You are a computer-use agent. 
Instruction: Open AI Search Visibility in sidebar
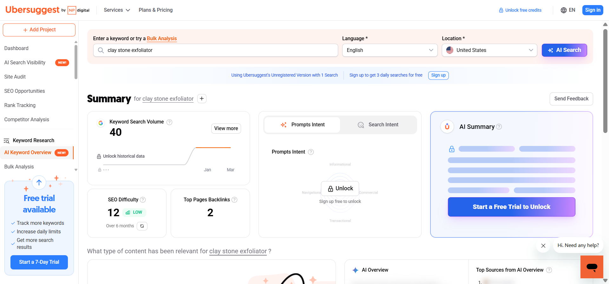pyautogui.click(x=25, y=63)
